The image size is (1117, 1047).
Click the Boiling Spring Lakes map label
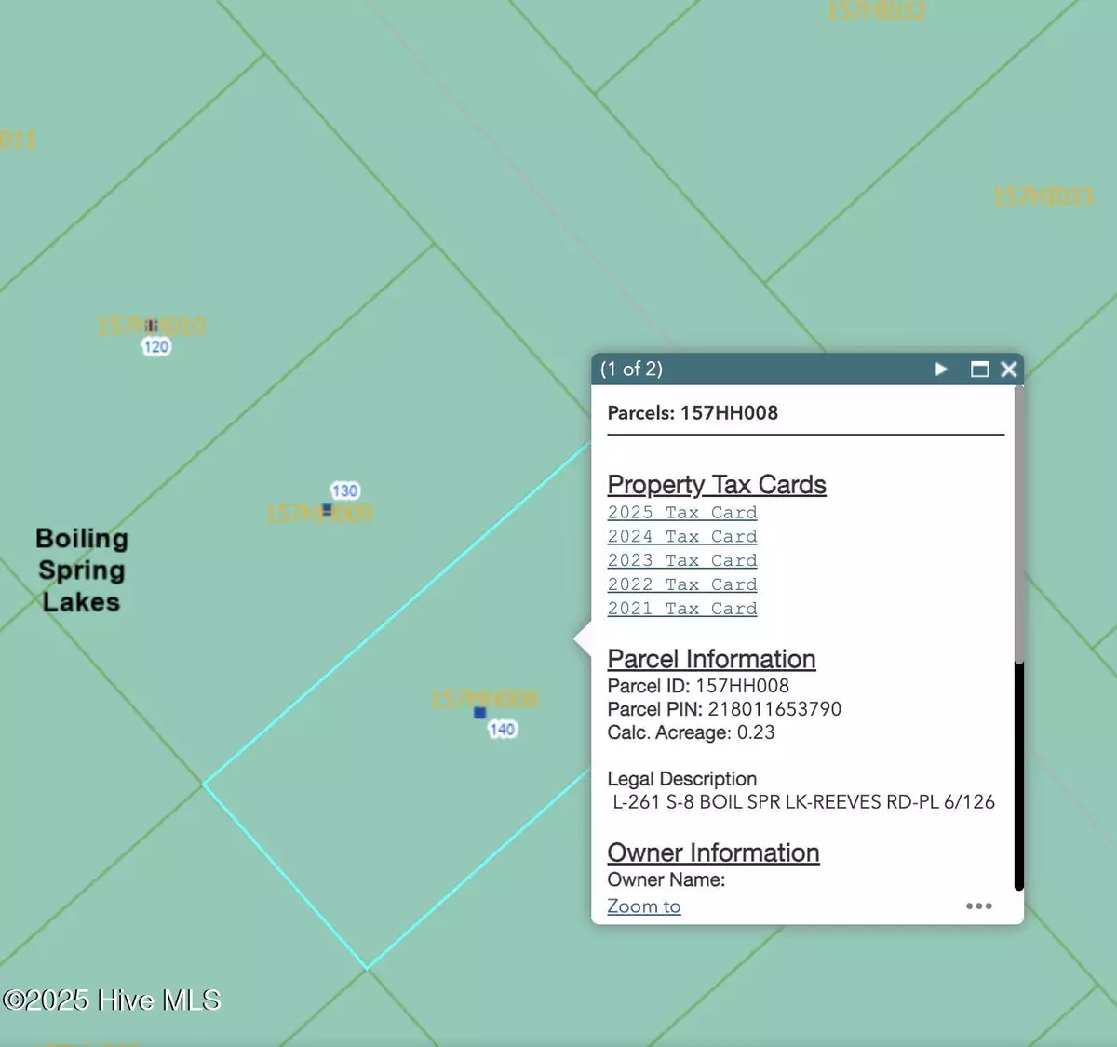click(81, 570)
